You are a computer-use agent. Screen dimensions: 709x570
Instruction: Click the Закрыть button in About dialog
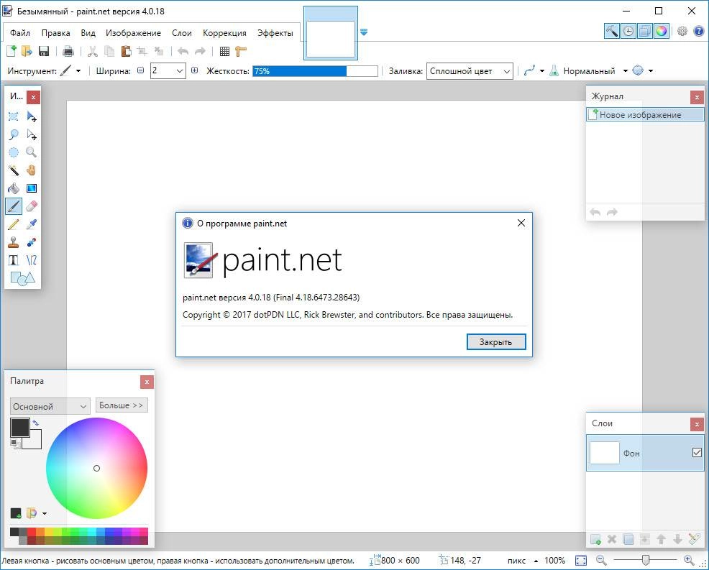click(496, 341)
